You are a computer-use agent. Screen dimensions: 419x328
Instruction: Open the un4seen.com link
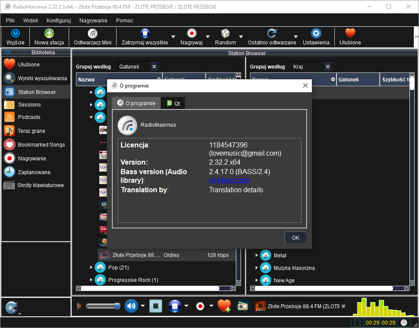point(229,180)
